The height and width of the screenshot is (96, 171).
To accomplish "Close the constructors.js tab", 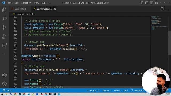I will (x=55, y=9).
